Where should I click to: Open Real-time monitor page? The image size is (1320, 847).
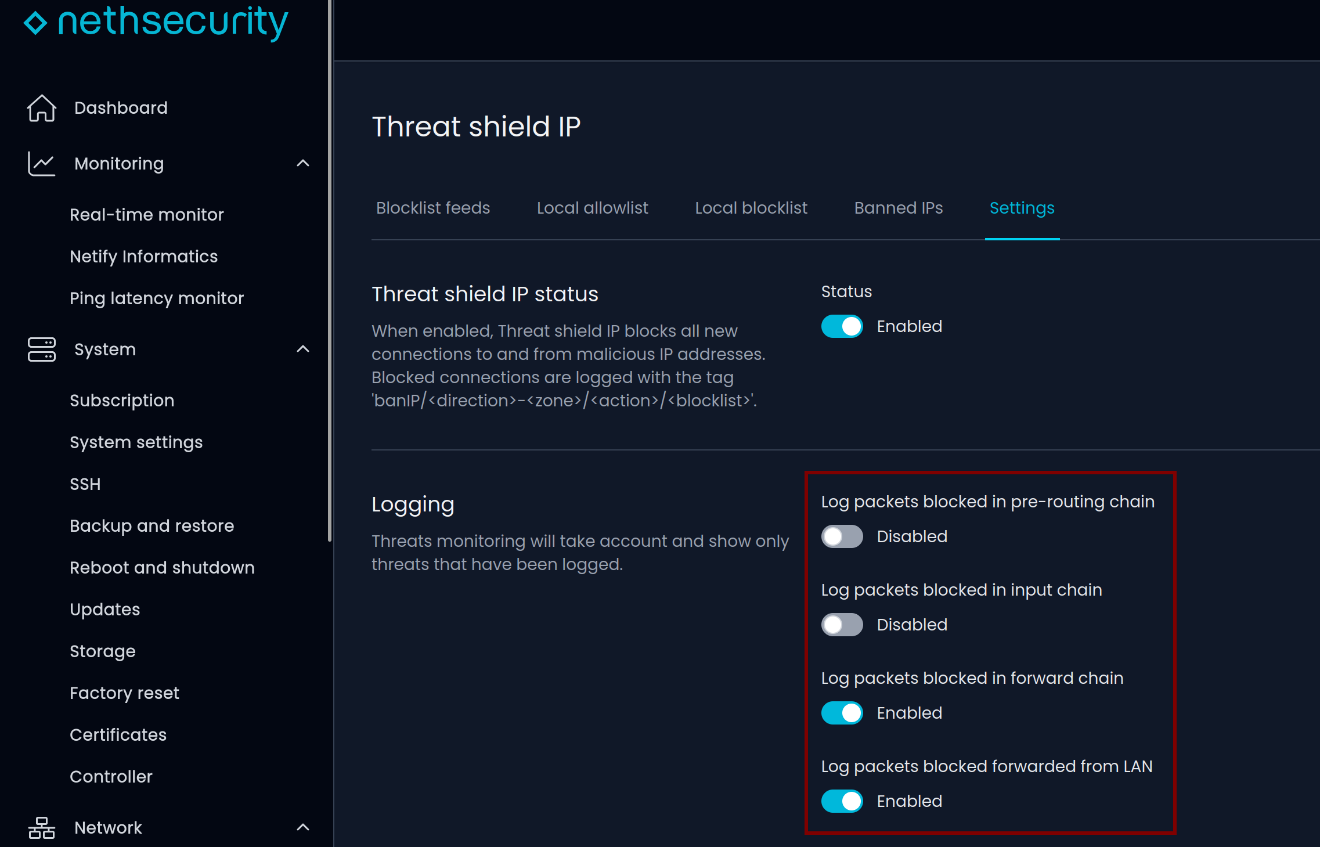click(x=146, y=215)
